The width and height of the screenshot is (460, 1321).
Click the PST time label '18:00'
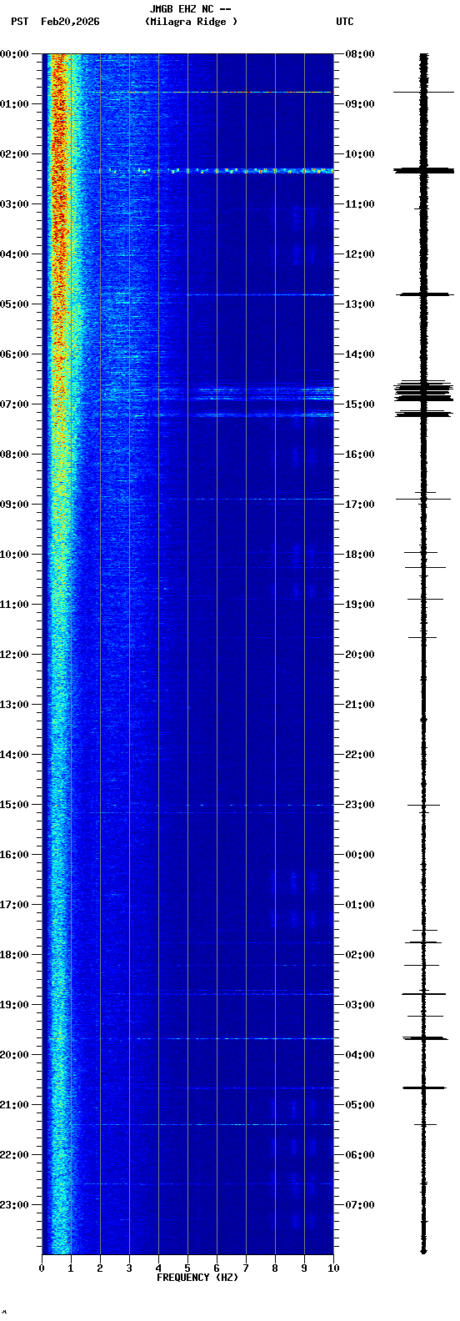click(13, 955)
